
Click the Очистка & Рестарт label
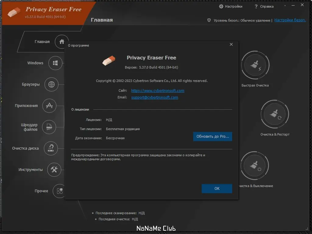click(275, 134)
